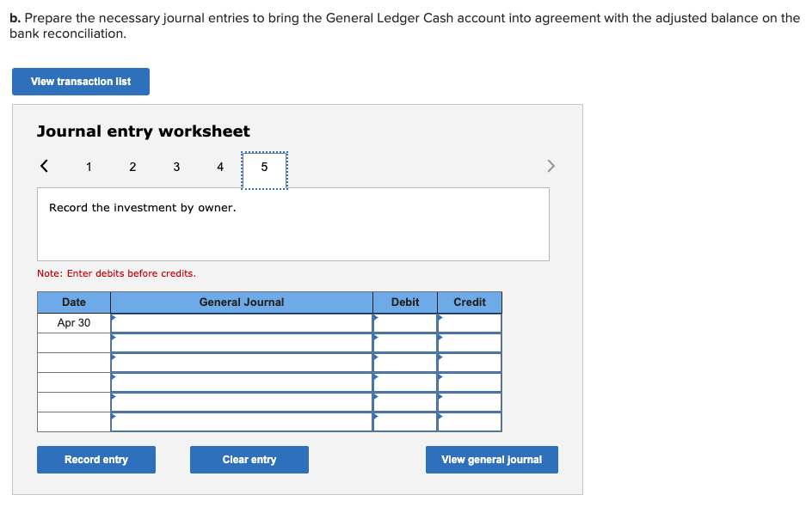
Task: Open journal entry tab 3
Action: tap(175, 167)
